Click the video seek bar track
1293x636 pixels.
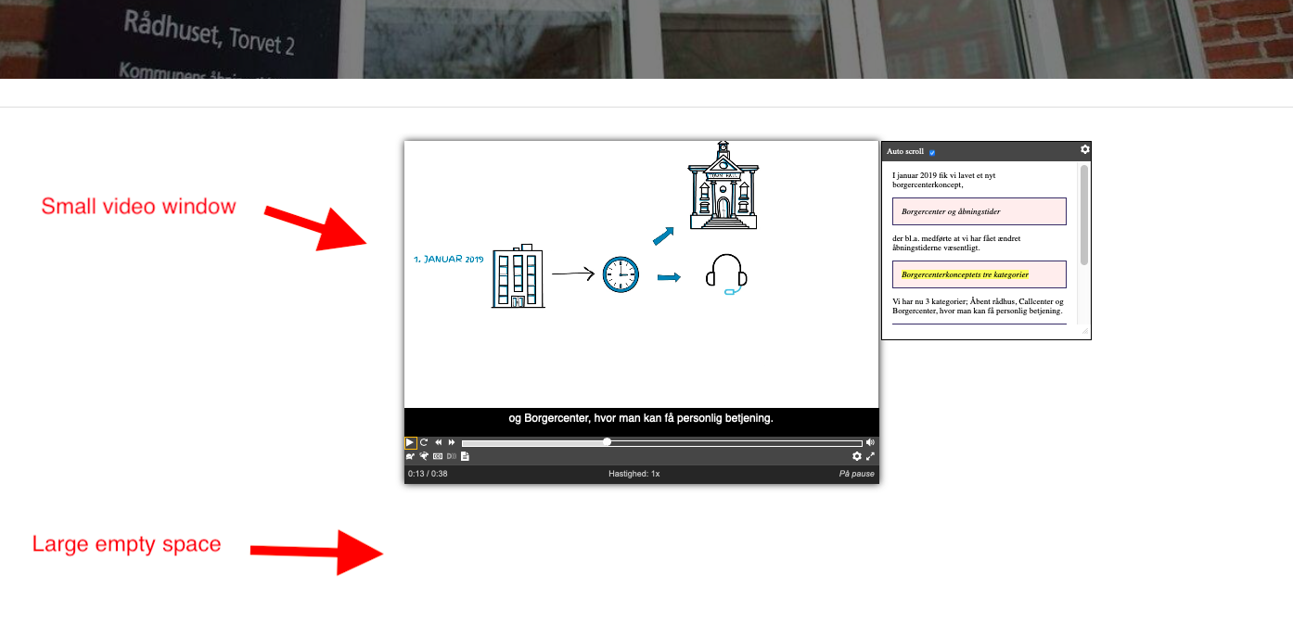[662, 443]
